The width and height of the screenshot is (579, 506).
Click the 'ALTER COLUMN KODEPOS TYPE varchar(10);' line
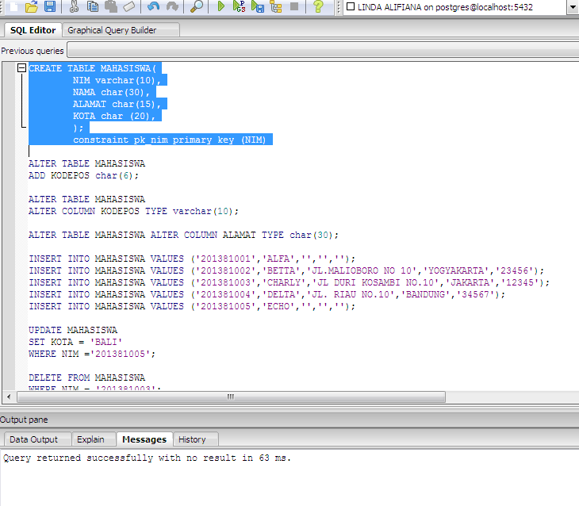pyautogui.click(x=134, y=211)
